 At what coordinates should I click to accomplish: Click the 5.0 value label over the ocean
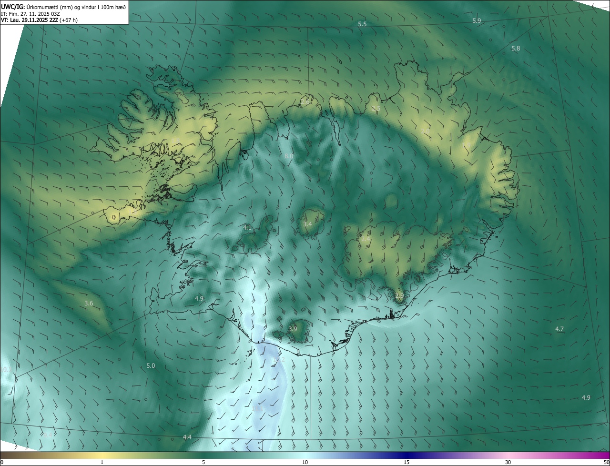(x=151, y=365)
